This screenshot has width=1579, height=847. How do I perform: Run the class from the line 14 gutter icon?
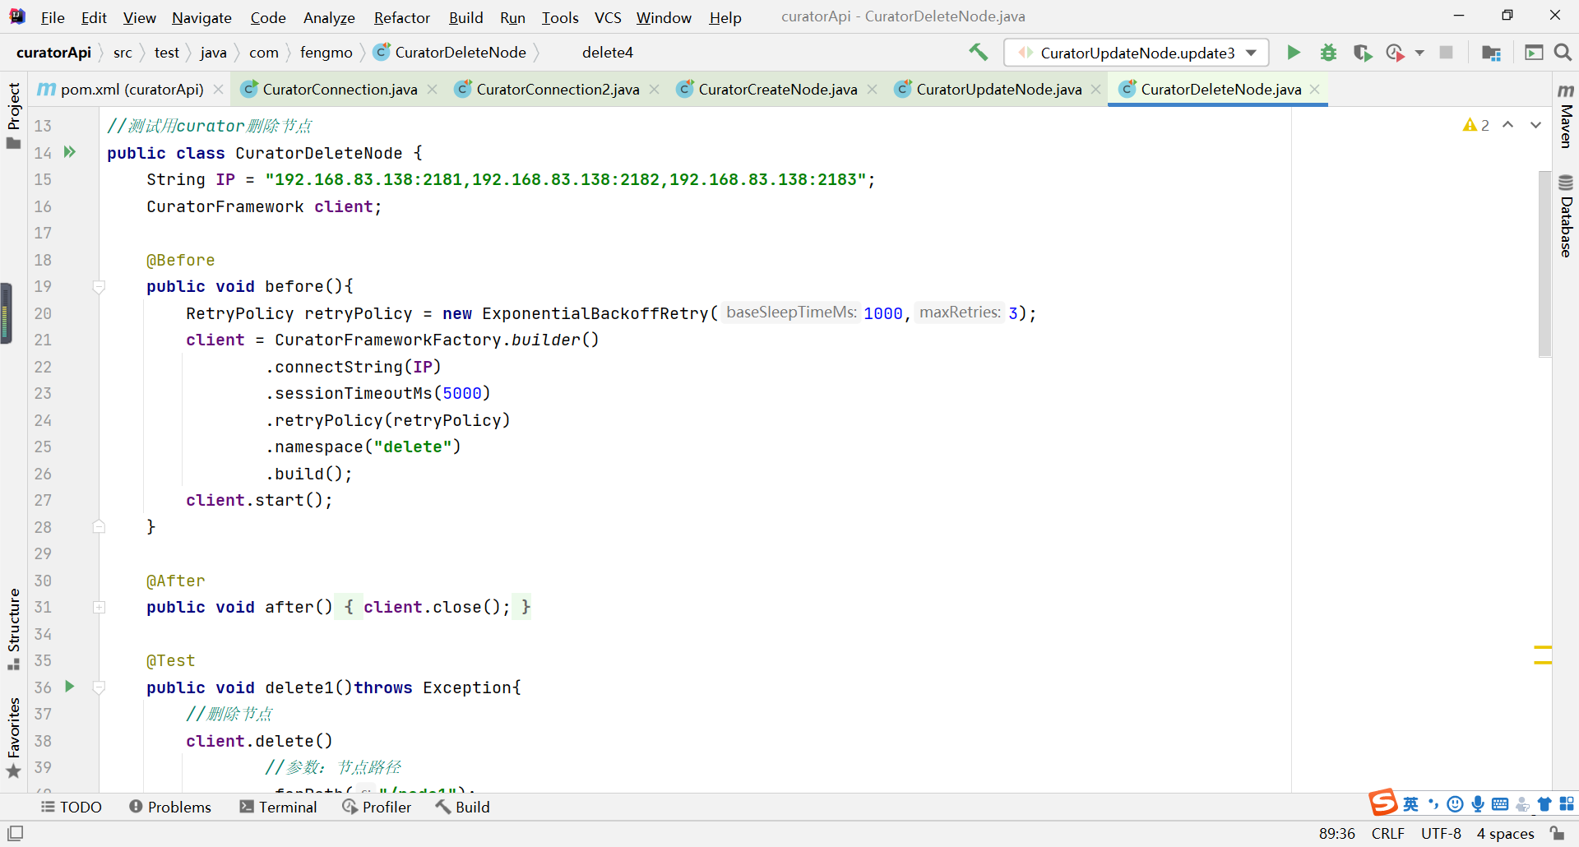point(70,152)
